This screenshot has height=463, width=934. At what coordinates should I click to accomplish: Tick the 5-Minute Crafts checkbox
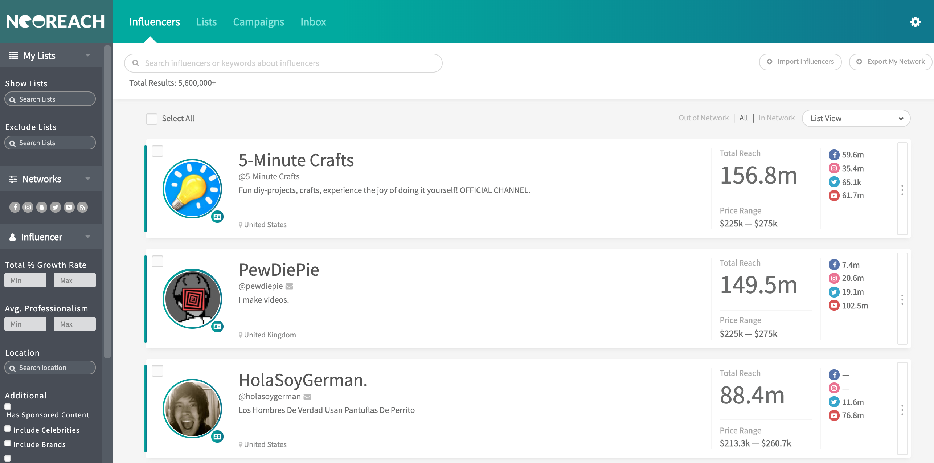click(157, 151)
